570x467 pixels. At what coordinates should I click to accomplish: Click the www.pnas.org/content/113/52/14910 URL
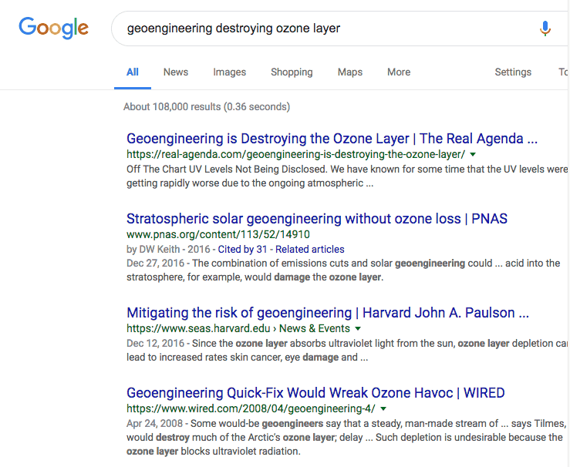(x=218, y=234)
